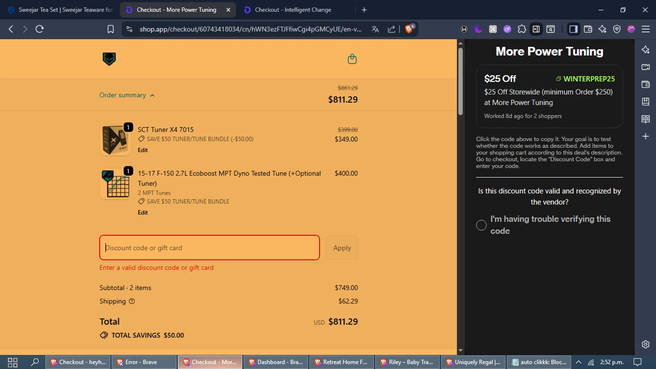Open the Windows notification center icon
The image size is (656, 369).
coord(638,362)
